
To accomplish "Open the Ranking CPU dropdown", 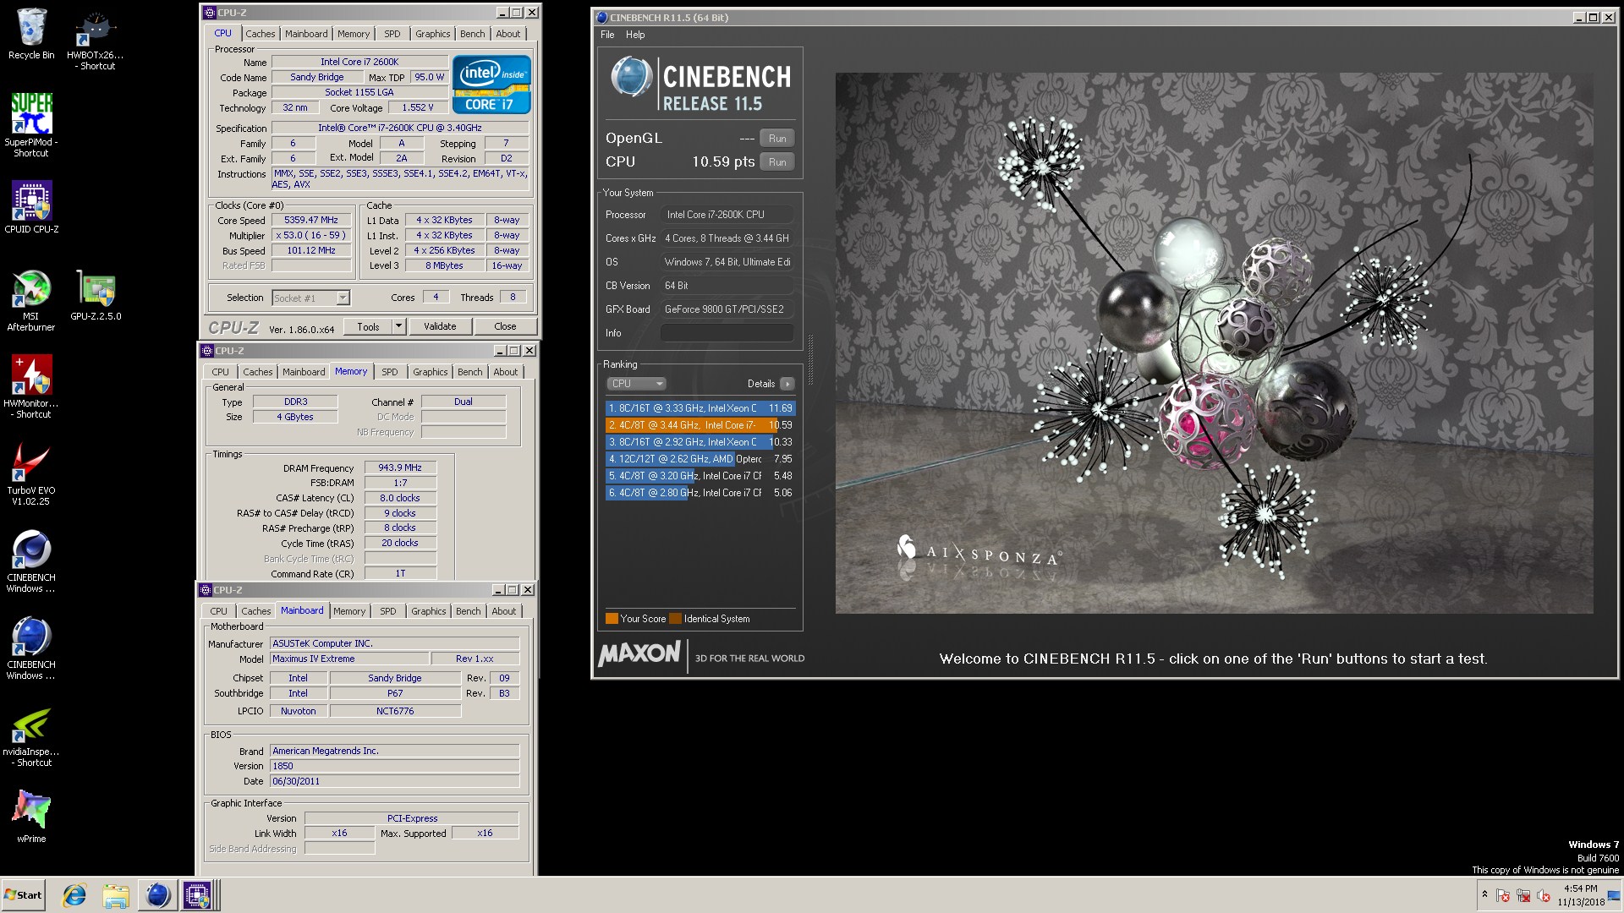I will pyautogui.click(x=636, y=384).
